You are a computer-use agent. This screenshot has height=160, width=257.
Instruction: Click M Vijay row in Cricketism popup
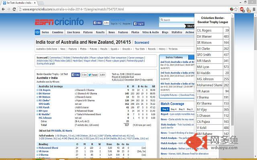tap(212, 109)
